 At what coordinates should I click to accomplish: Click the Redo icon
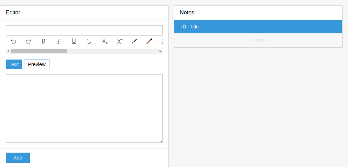coord(28,41)
